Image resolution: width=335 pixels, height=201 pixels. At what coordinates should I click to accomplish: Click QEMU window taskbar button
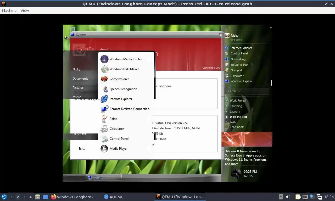coord(180,197)
